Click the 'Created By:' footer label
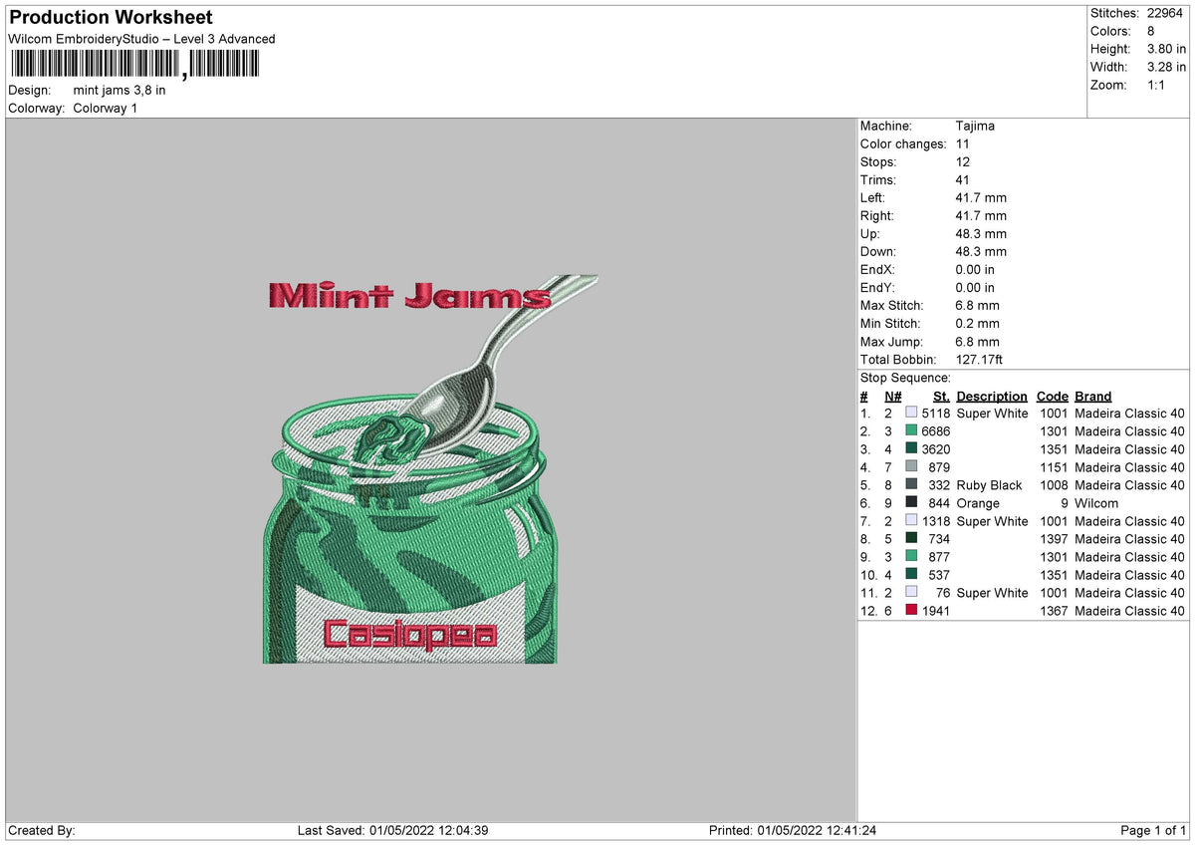The width and height of the screenshot is (1195, 845). click(42, 830)
